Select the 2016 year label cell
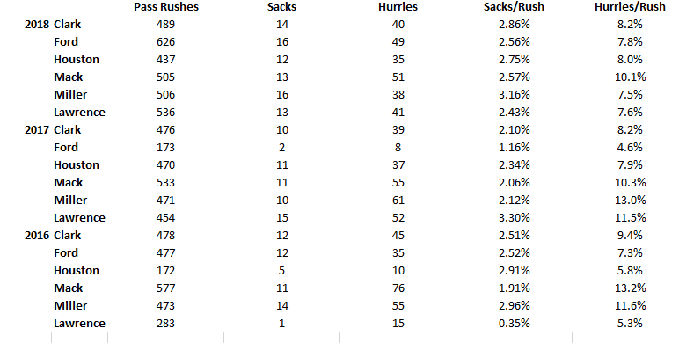This screenshot has height=343, width=679. coord(37,236)
